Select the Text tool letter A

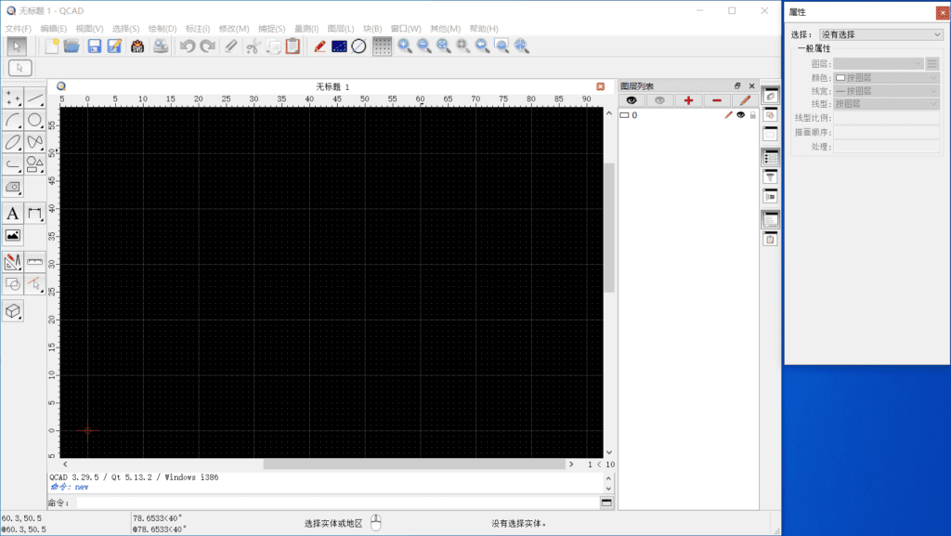coord(13,214)
